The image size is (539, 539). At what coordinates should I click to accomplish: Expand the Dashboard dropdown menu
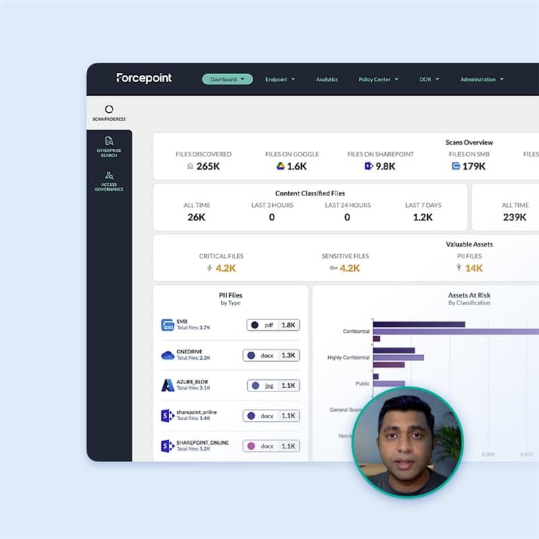(227, 80)
